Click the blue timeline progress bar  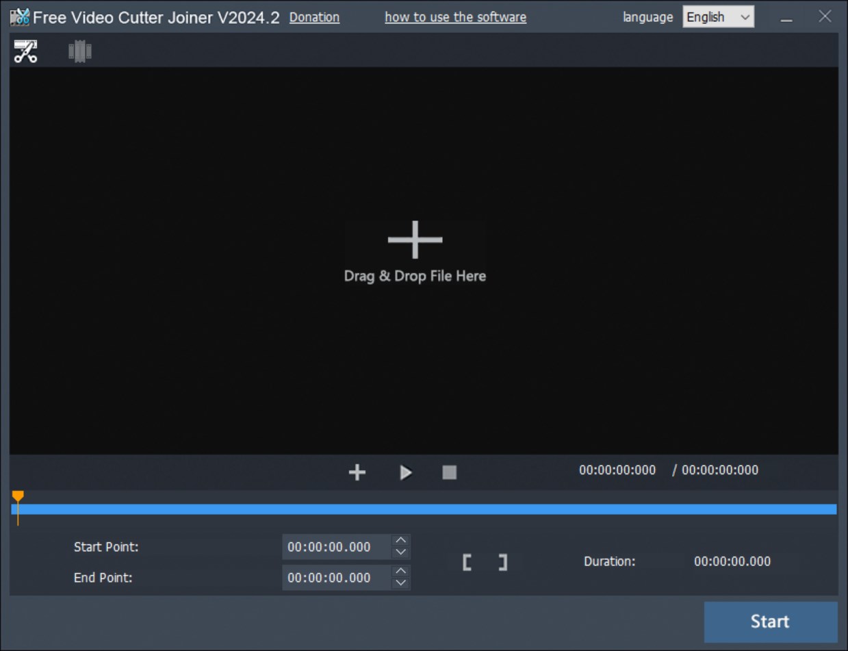424,509
